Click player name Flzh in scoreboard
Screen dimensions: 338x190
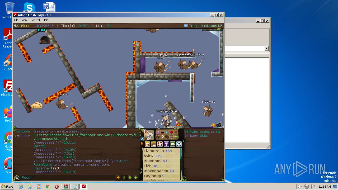(147, 166)
